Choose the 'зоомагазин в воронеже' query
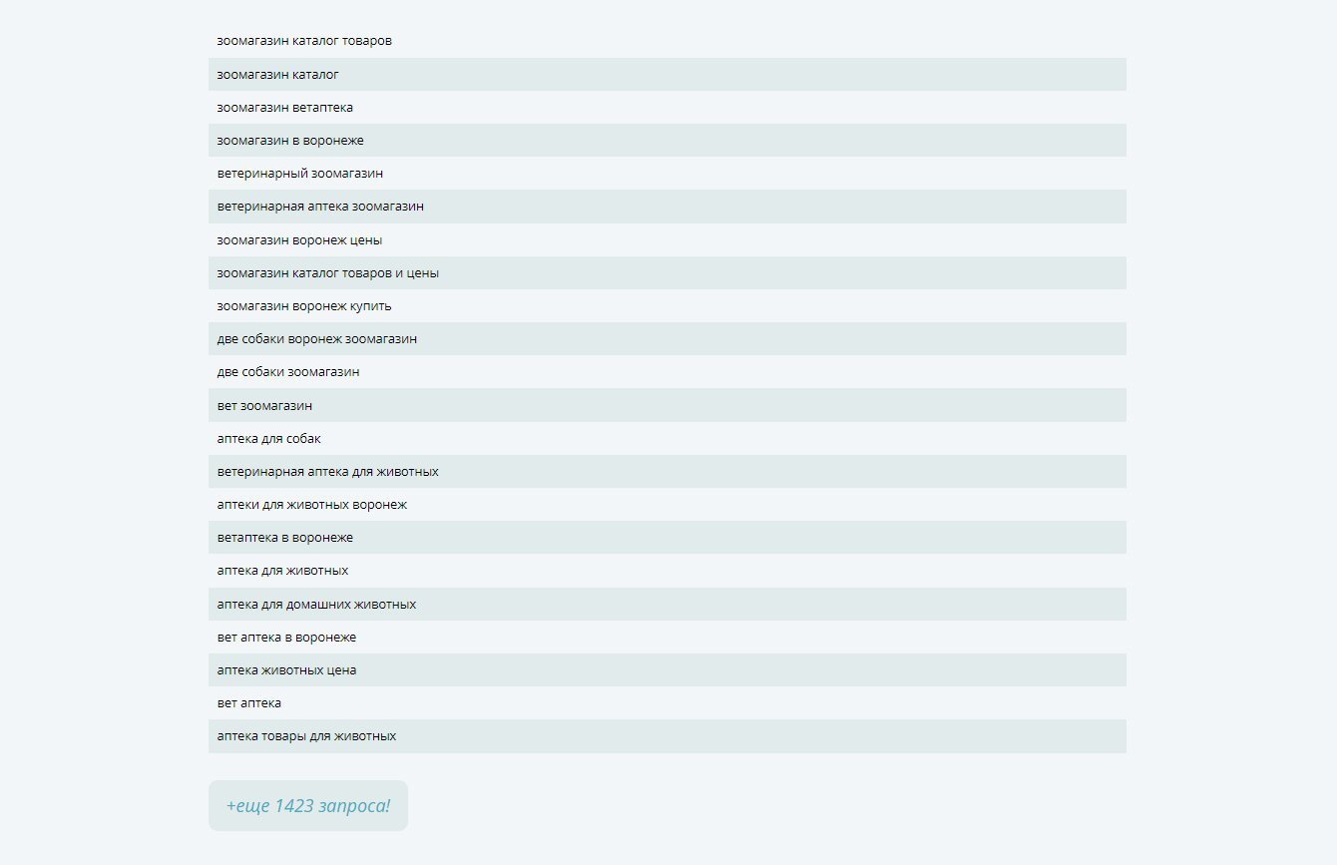The image size is (1337, 865). pos(668,140)
